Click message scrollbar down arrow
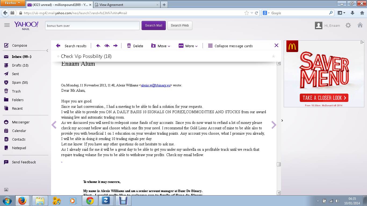This screenshot has width=367, height=206. 279,193
